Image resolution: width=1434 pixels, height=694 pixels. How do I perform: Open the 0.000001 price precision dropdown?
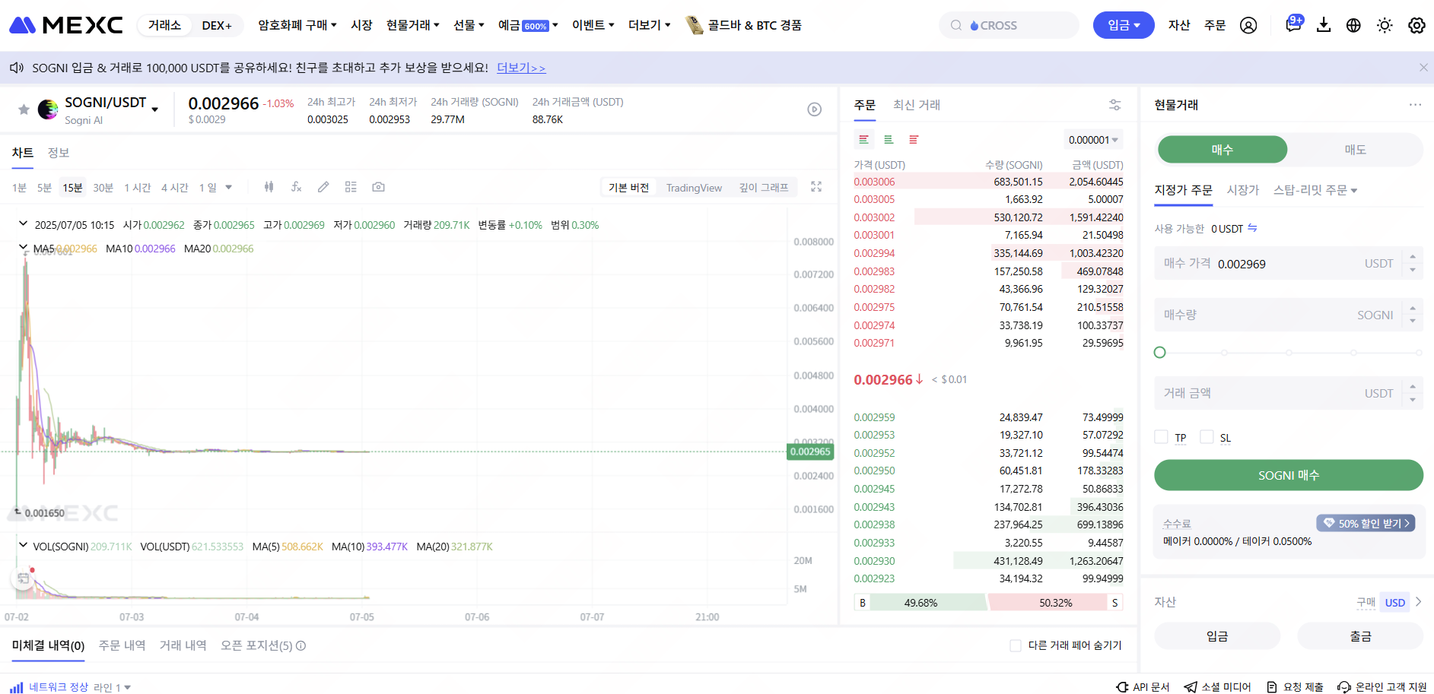(x=1093, y=140)
